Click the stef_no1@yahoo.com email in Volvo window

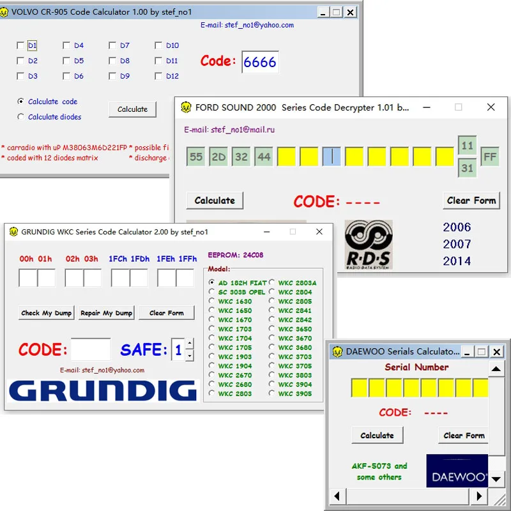[x=259, y=25]
